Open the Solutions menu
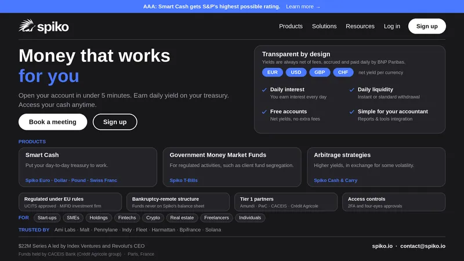 tap(324, 26)
